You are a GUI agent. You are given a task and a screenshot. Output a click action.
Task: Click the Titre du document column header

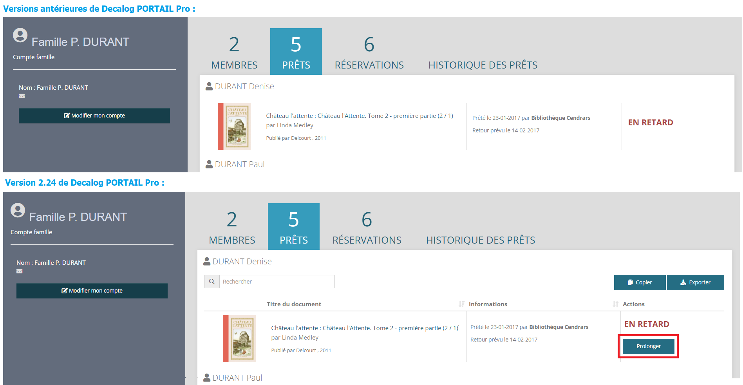pyautogui.click(x=294, y=304)
